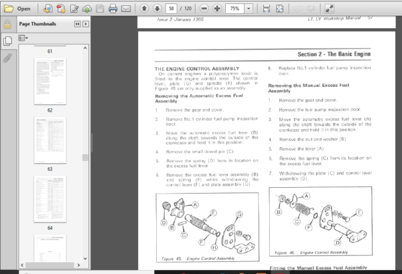This screenshot has width=402, height=274.
Task: Click the thumbnails horizontal scrollbar handle
Action: coord(50,265)
